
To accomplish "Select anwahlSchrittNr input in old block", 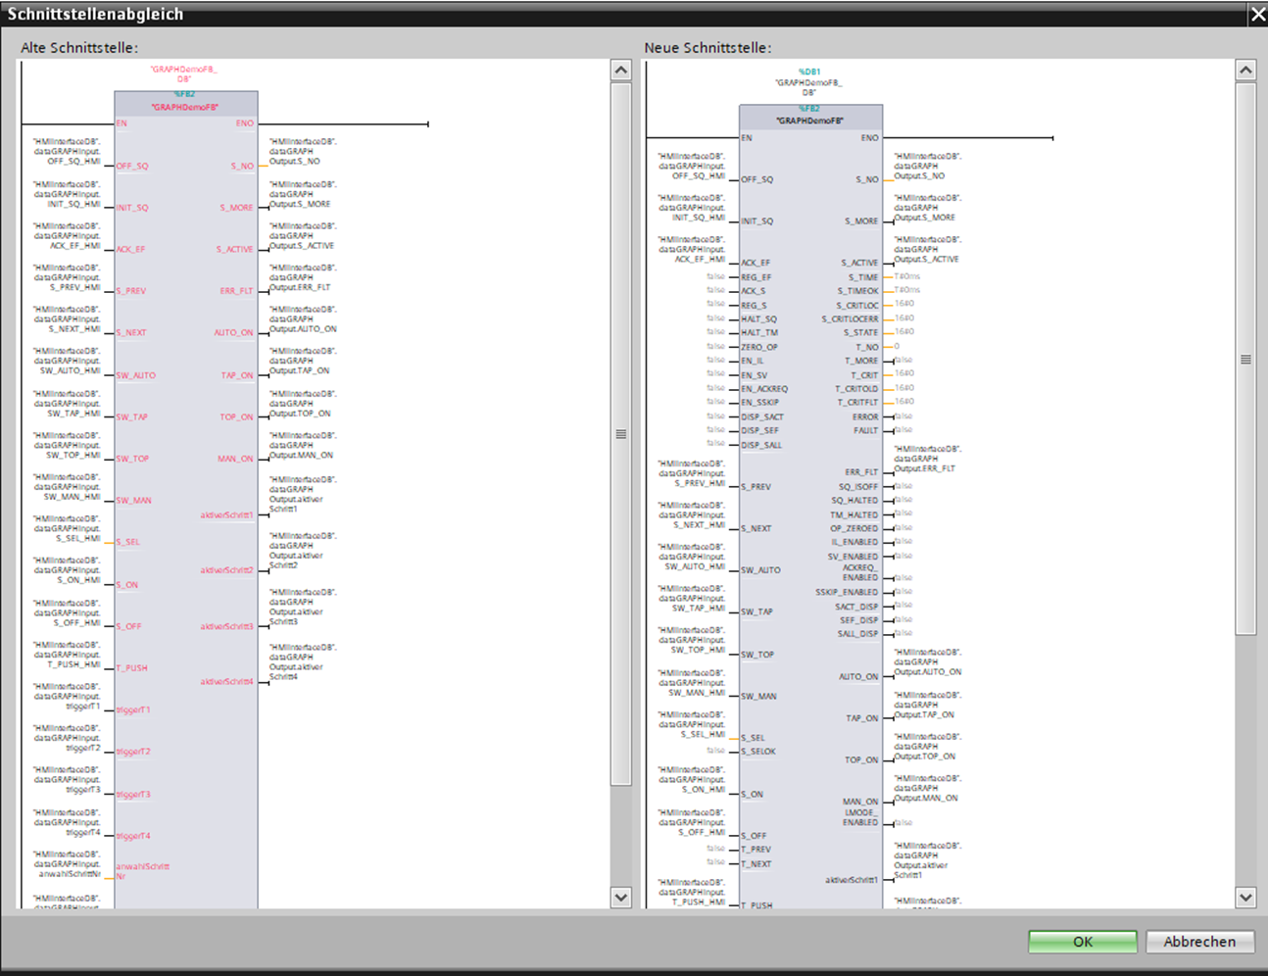I will point(143,870).
